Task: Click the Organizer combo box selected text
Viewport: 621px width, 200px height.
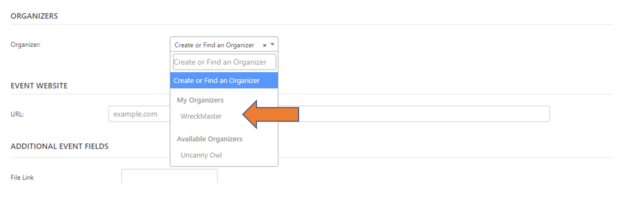Action: coord(214,45)
